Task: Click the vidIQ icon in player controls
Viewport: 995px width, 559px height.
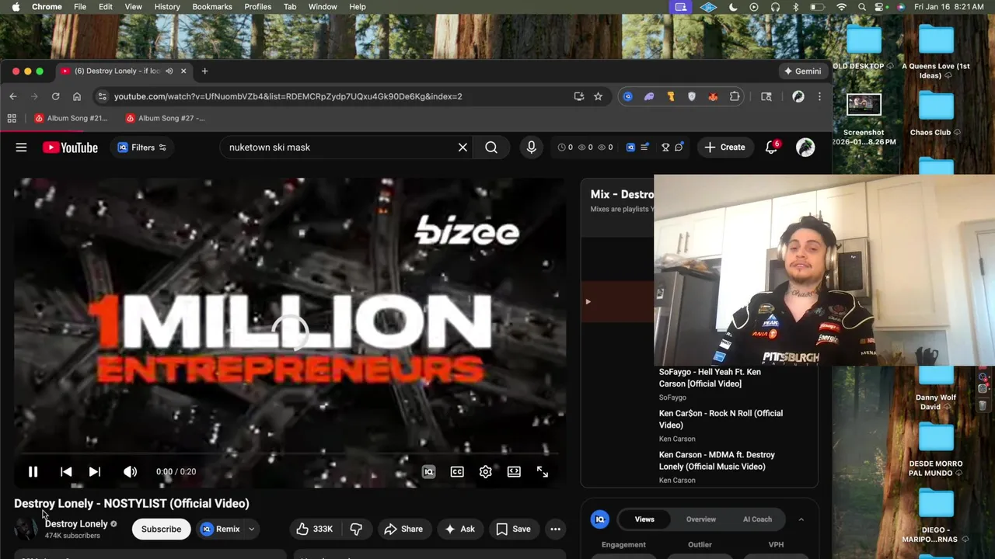Action: click(428, 471)
